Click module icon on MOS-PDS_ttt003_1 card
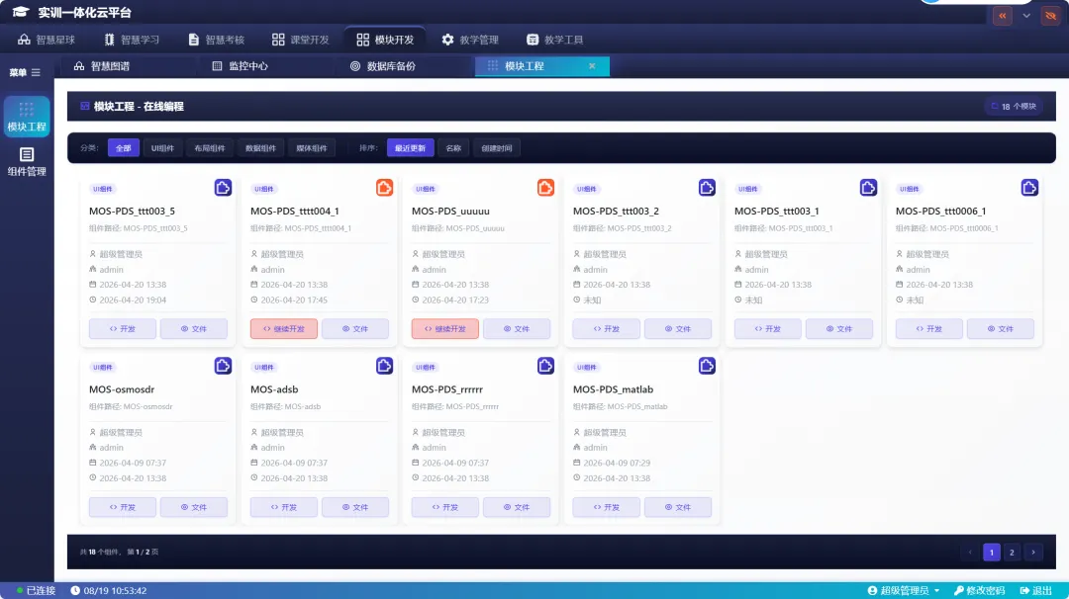 click(x=868, y=187)
